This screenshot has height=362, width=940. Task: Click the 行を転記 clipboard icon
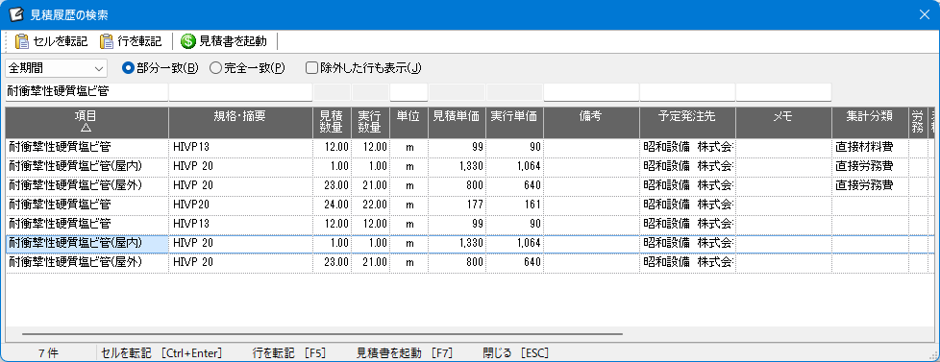coord(106,41)
